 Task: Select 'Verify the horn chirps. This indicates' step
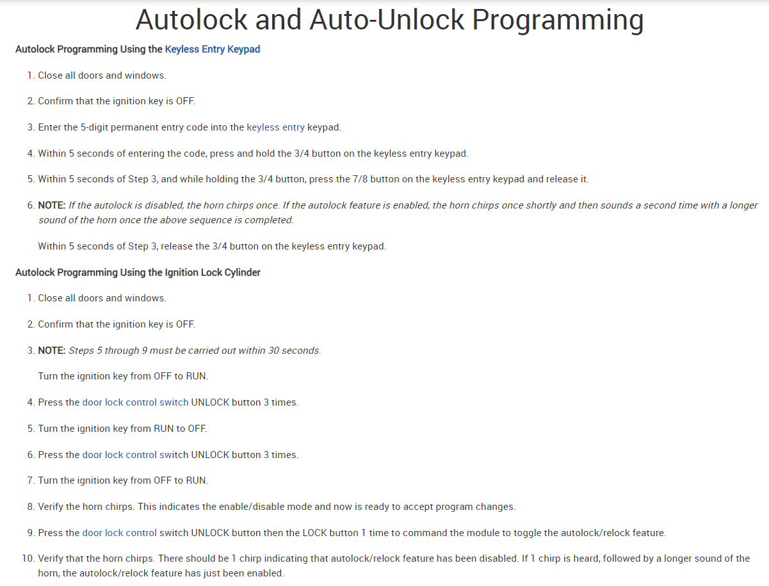[x=277, y=507]
